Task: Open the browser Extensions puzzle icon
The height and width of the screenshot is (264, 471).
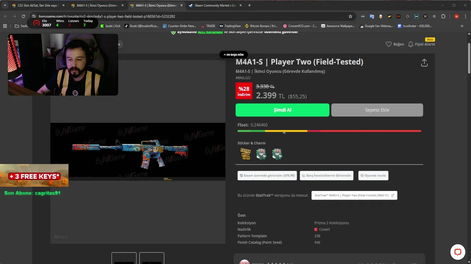Action: pos(443,16)
